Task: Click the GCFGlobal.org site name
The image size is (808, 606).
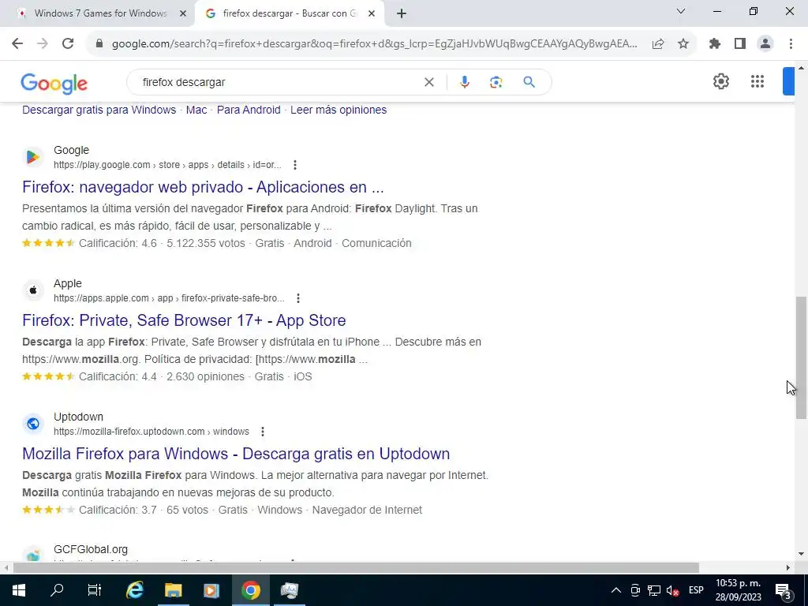Action: point(91,550)
